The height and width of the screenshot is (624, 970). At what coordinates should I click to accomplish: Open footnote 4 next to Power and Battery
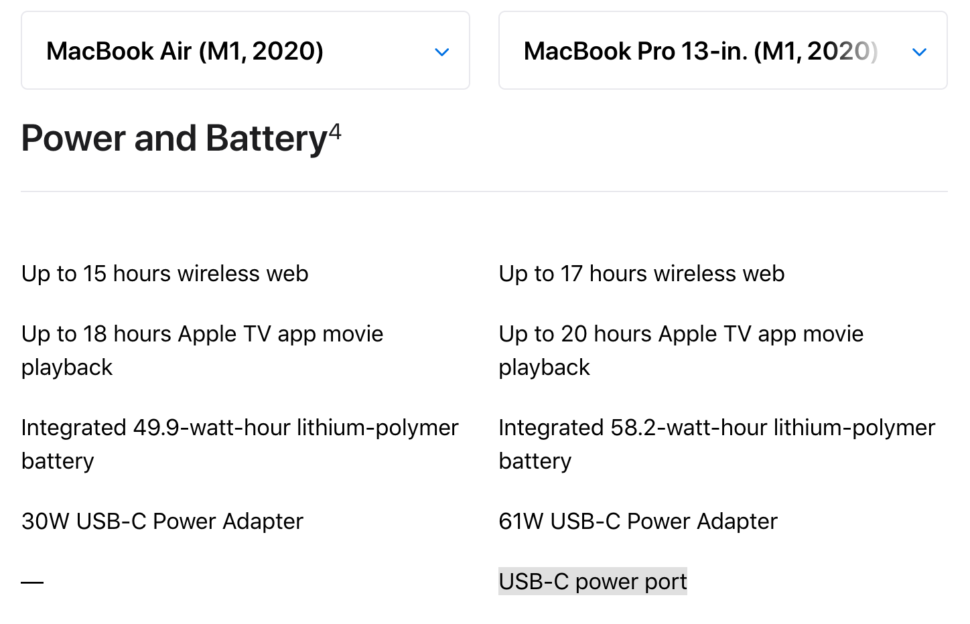(335, 131)
